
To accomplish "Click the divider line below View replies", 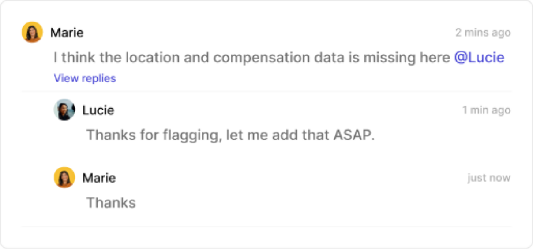I will 266,92.
